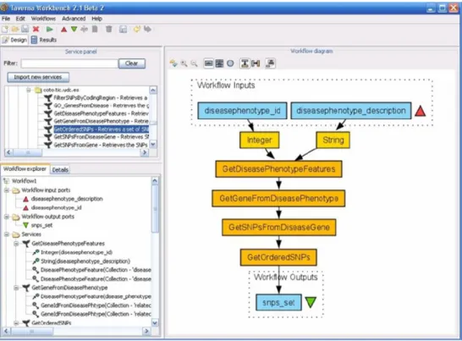
Task: Switch to the Results perspective
Action: click(x=44, y=40)
